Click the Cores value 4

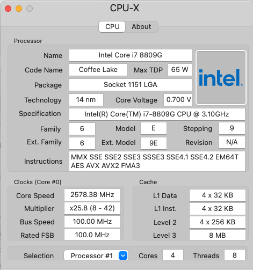click(173, 255)
